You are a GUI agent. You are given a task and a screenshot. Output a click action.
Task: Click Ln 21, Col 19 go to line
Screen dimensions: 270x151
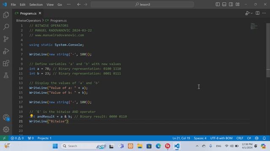181,138
